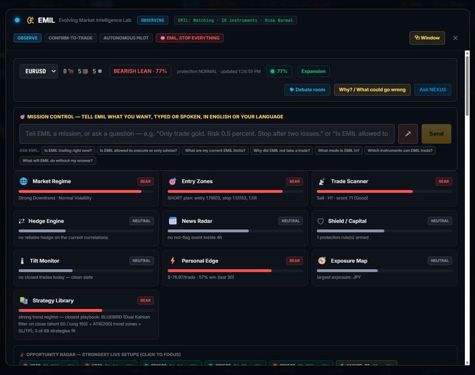This screenshot has height=375, width=475.
Task: Click 'largest exposure: JPY' text
Action: (338, 277)
